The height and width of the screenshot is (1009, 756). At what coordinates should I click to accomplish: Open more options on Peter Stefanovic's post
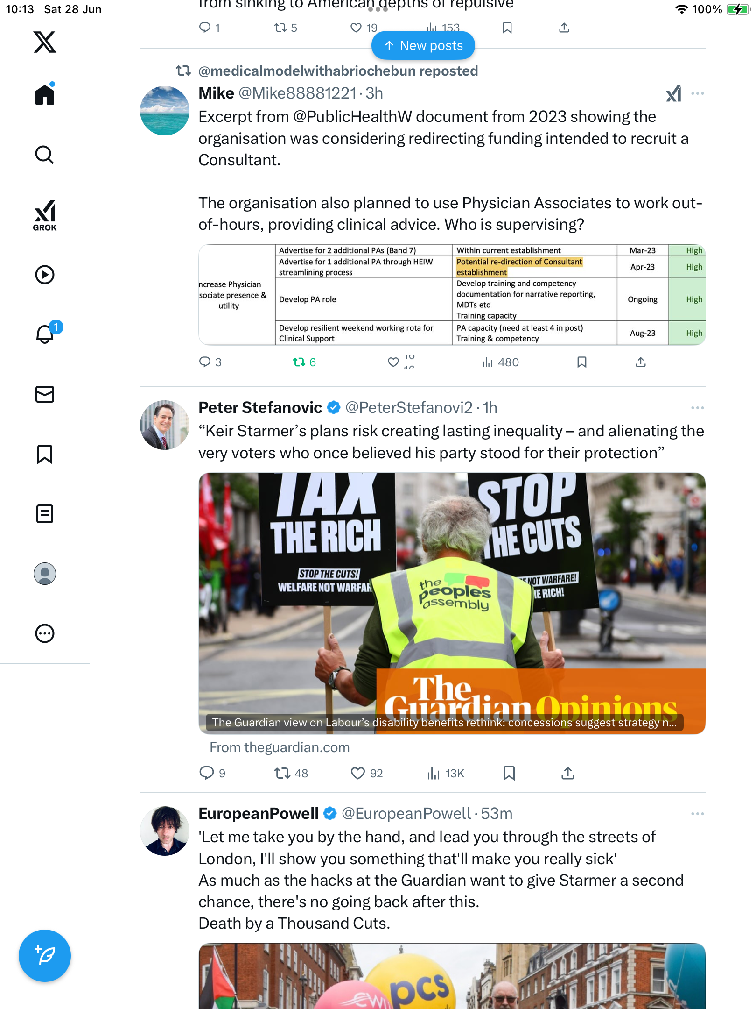click(698, 408)
